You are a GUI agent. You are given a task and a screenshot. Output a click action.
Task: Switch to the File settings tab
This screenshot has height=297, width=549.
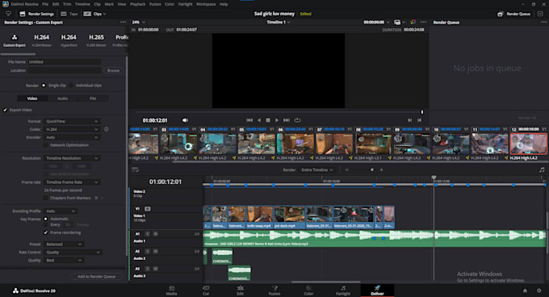[x=93, y=98]
